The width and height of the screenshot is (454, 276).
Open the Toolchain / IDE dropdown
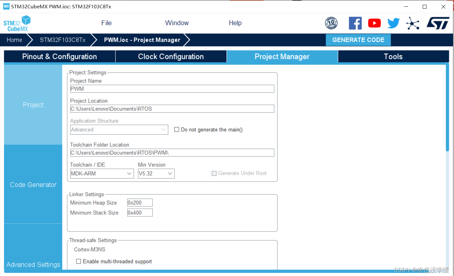pos(102,173)
